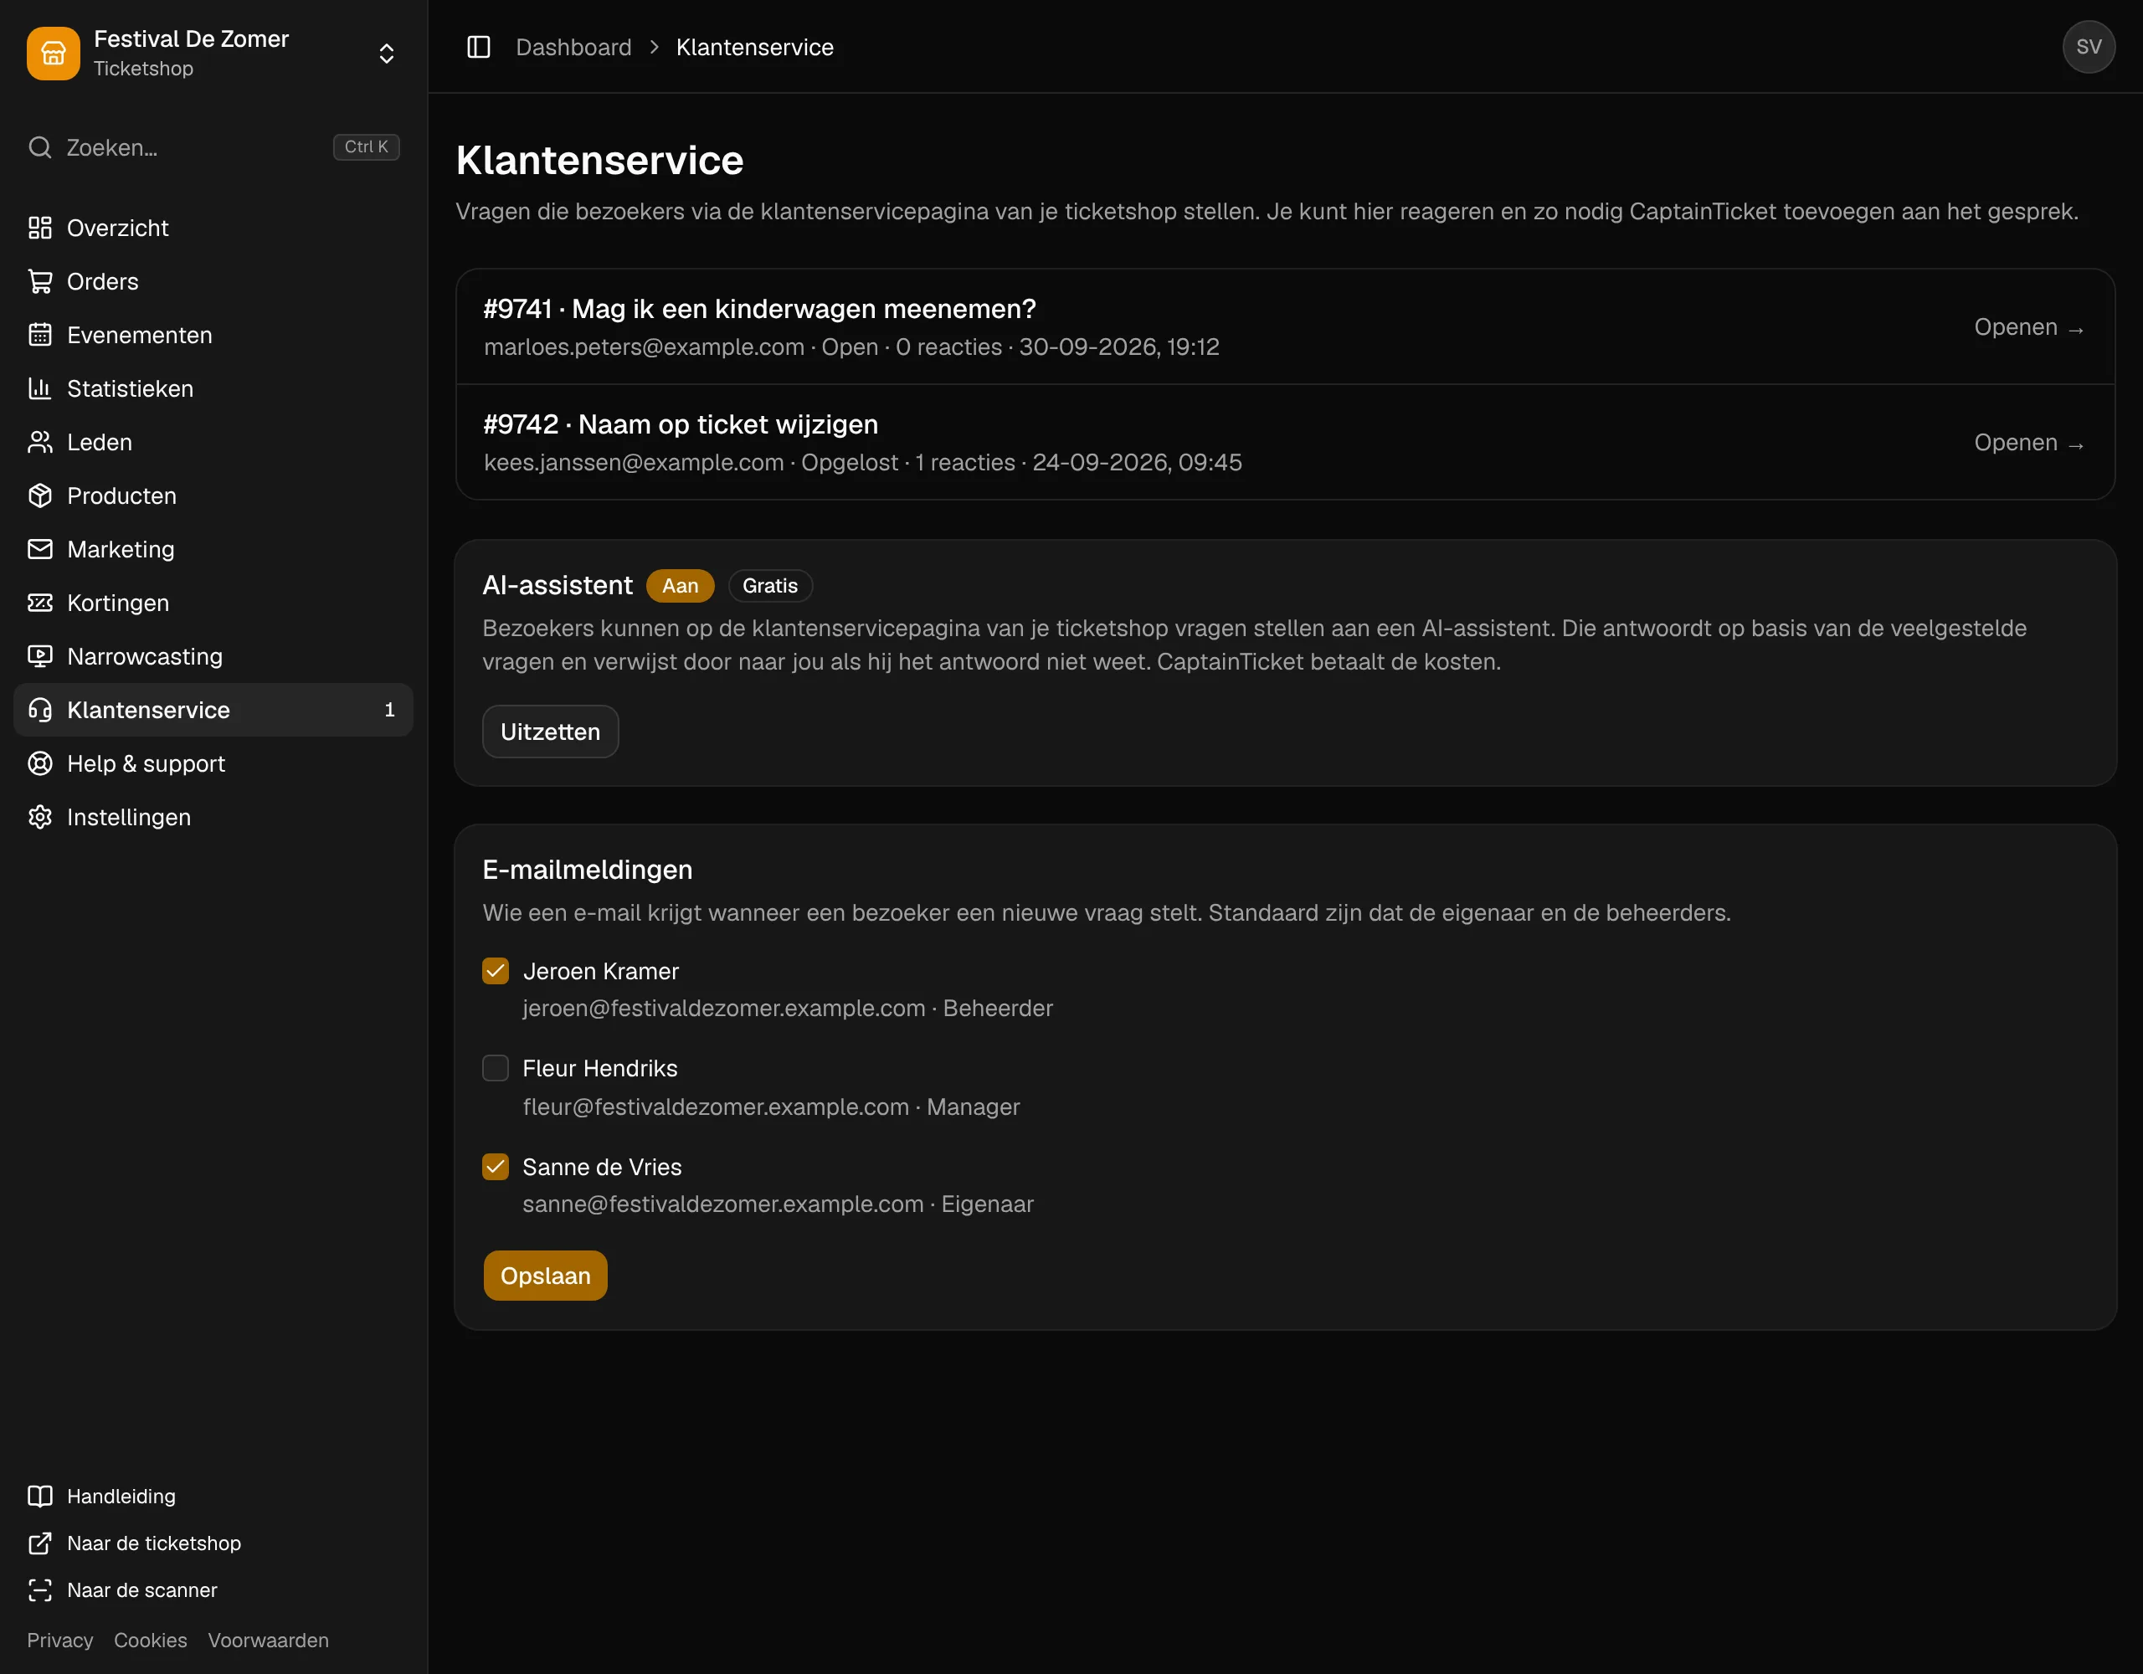
Task: Toggle the sidebar panel icon in header
Action: (x=479, y=47)
